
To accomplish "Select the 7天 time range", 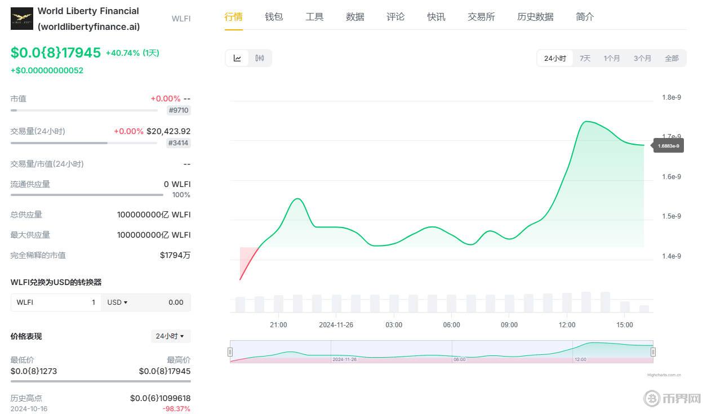I will pos(585,58).
